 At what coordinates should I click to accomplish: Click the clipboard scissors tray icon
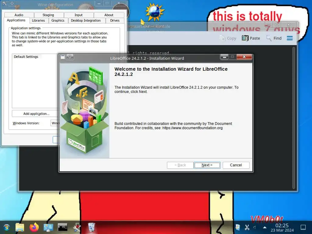tap(247, 227)
